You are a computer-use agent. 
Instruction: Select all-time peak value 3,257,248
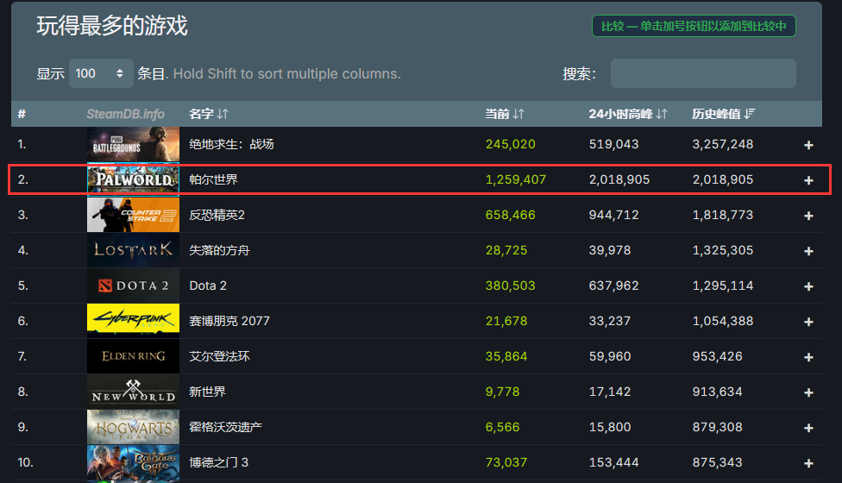point(723,144)
